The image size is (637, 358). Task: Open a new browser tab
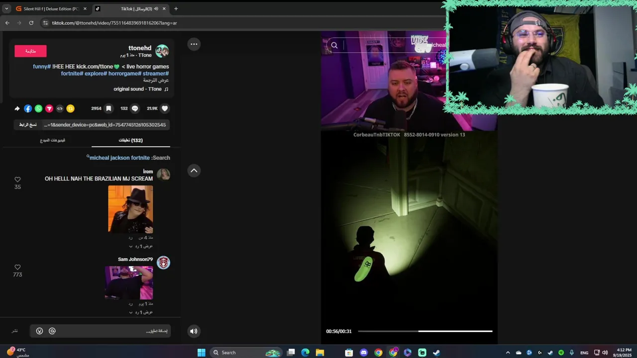(176, 8)
